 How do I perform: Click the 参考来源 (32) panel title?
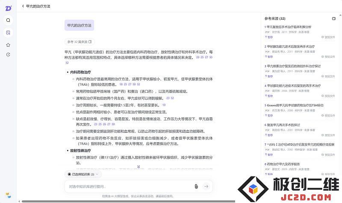[x=275, y=18]
